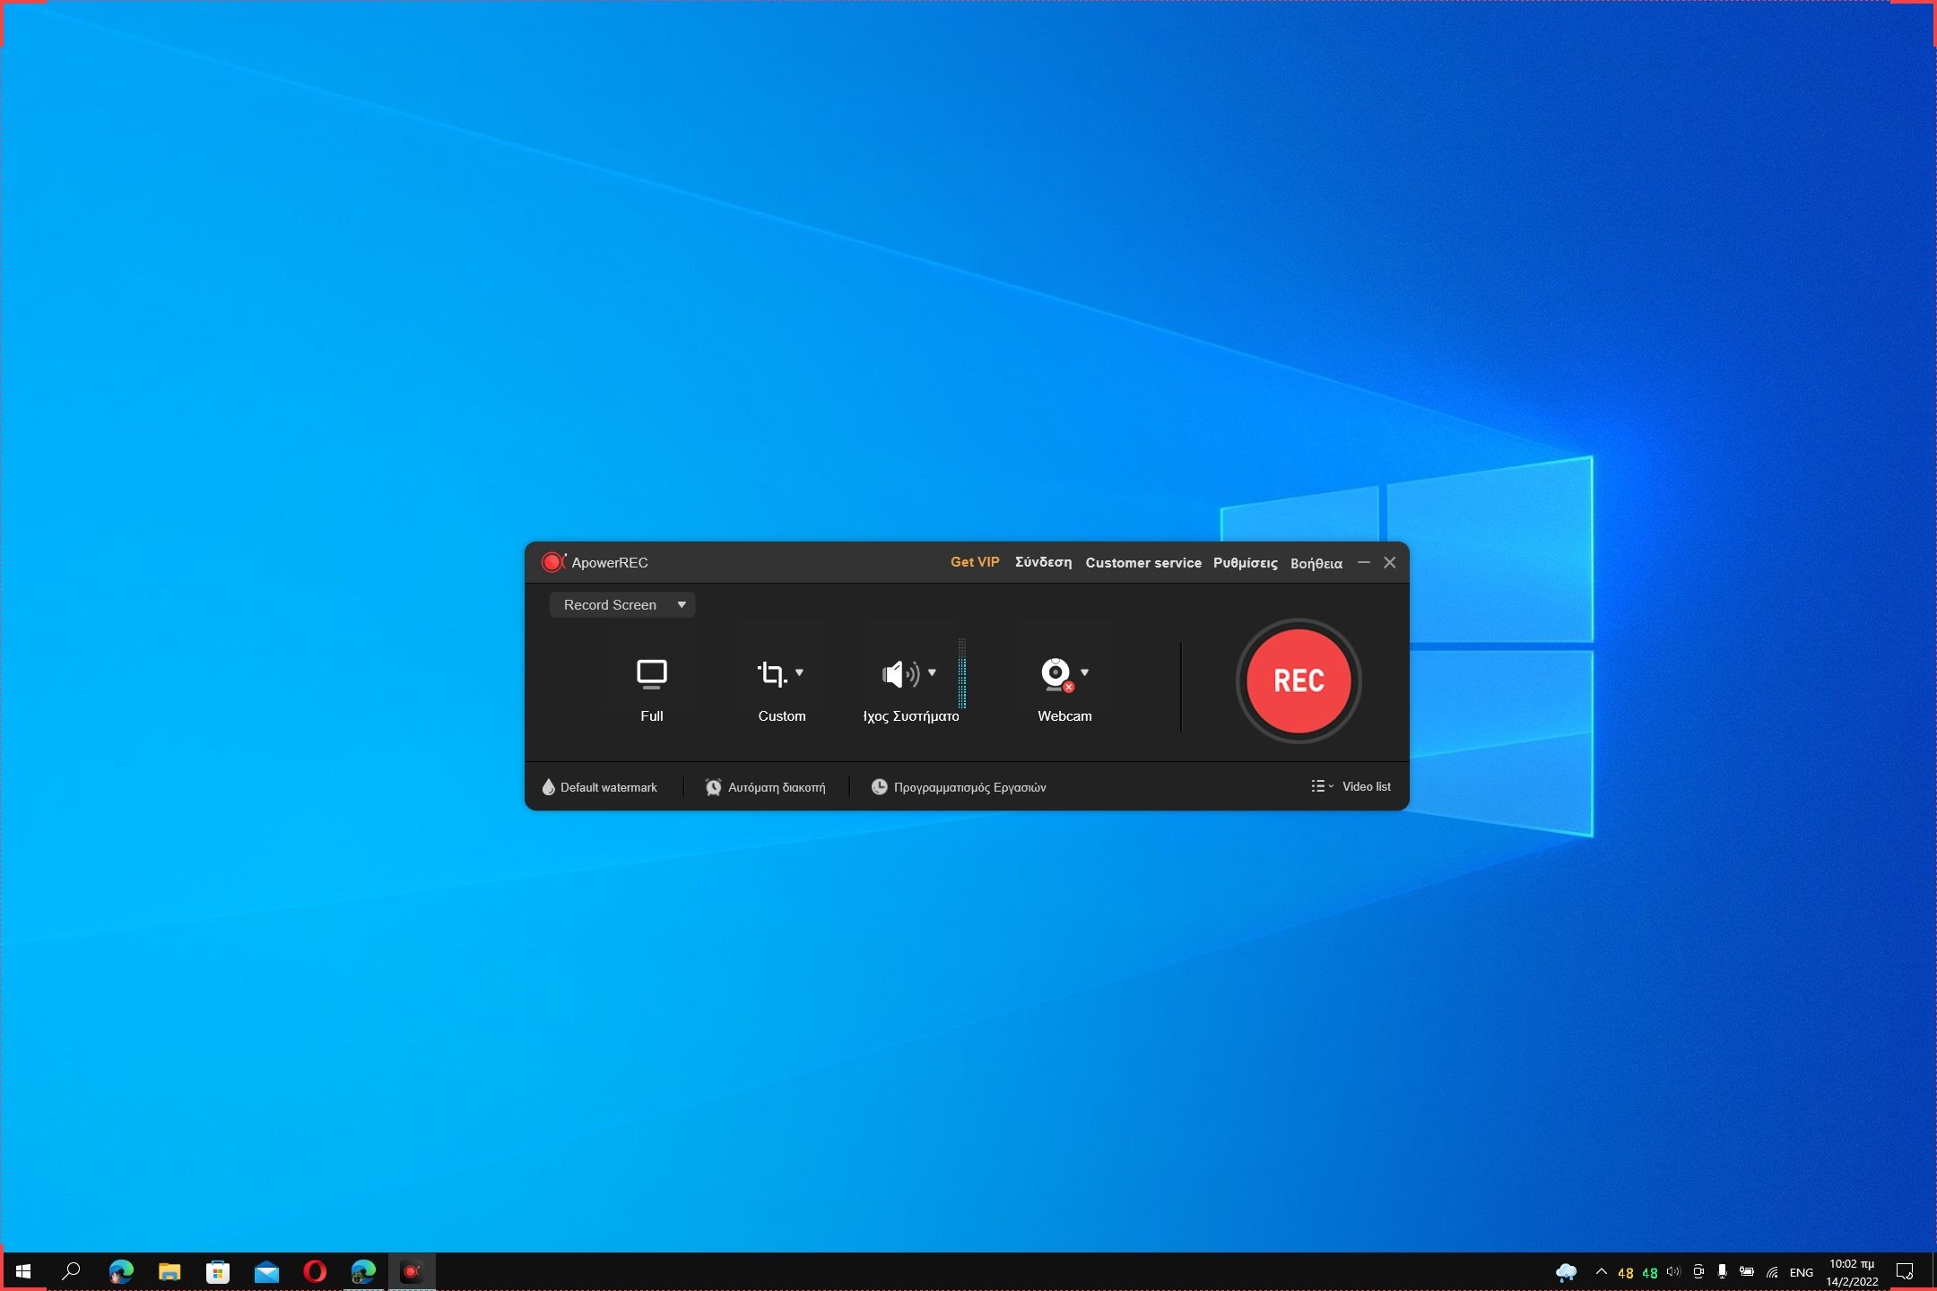Viewport: 1937px width, 1291px height.
Task: Open Opera browser from the taskbar
Action: coord(315,1271)
